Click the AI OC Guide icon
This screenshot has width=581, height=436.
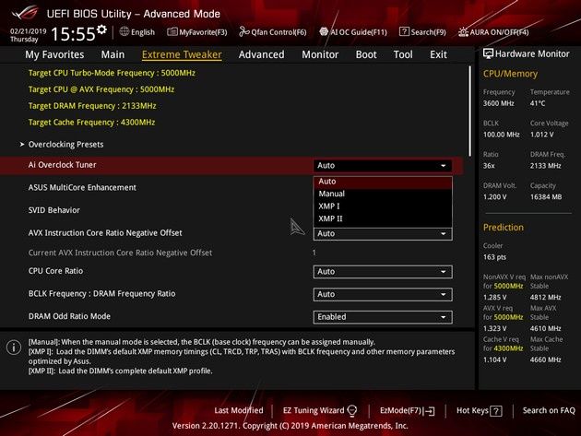[324, 32]
